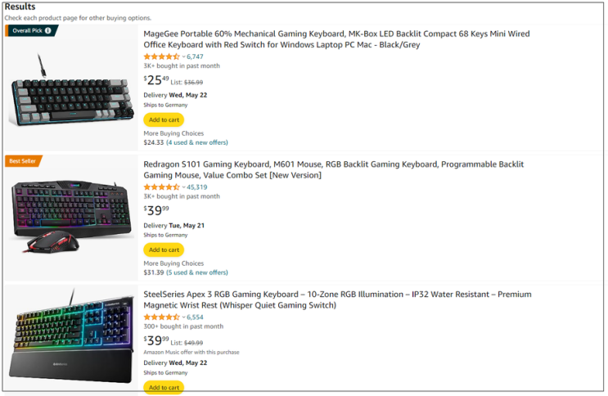Expand the Redragon rating breakdown chevron
Screen dimensions: 608x396
click(183, 187)
